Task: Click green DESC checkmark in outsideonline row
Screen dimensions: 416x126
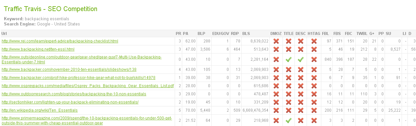Action: point(301,59)
